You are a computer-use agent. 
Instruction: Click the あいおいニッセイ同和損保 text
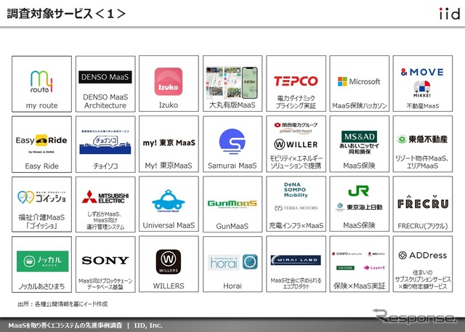click(x=359, y=149)
